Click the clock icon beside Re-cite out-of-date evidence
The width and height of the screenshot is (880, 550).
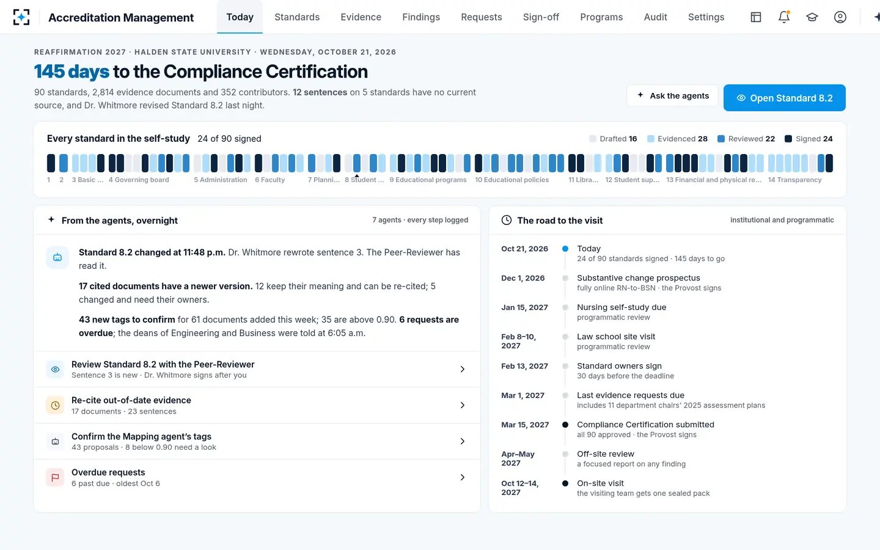click(x=55, y=405)
